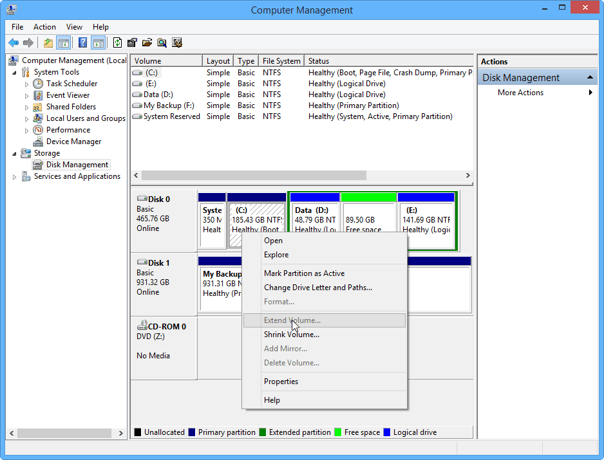Collapse the Disk Management actions section arrow

[590, 77]
